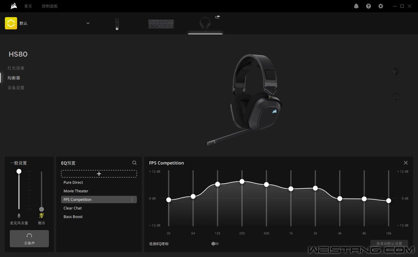The height and width of the screenshot is (257, 418).
Task: Click 恢复到默认设置 button
Action: (389, 244)
